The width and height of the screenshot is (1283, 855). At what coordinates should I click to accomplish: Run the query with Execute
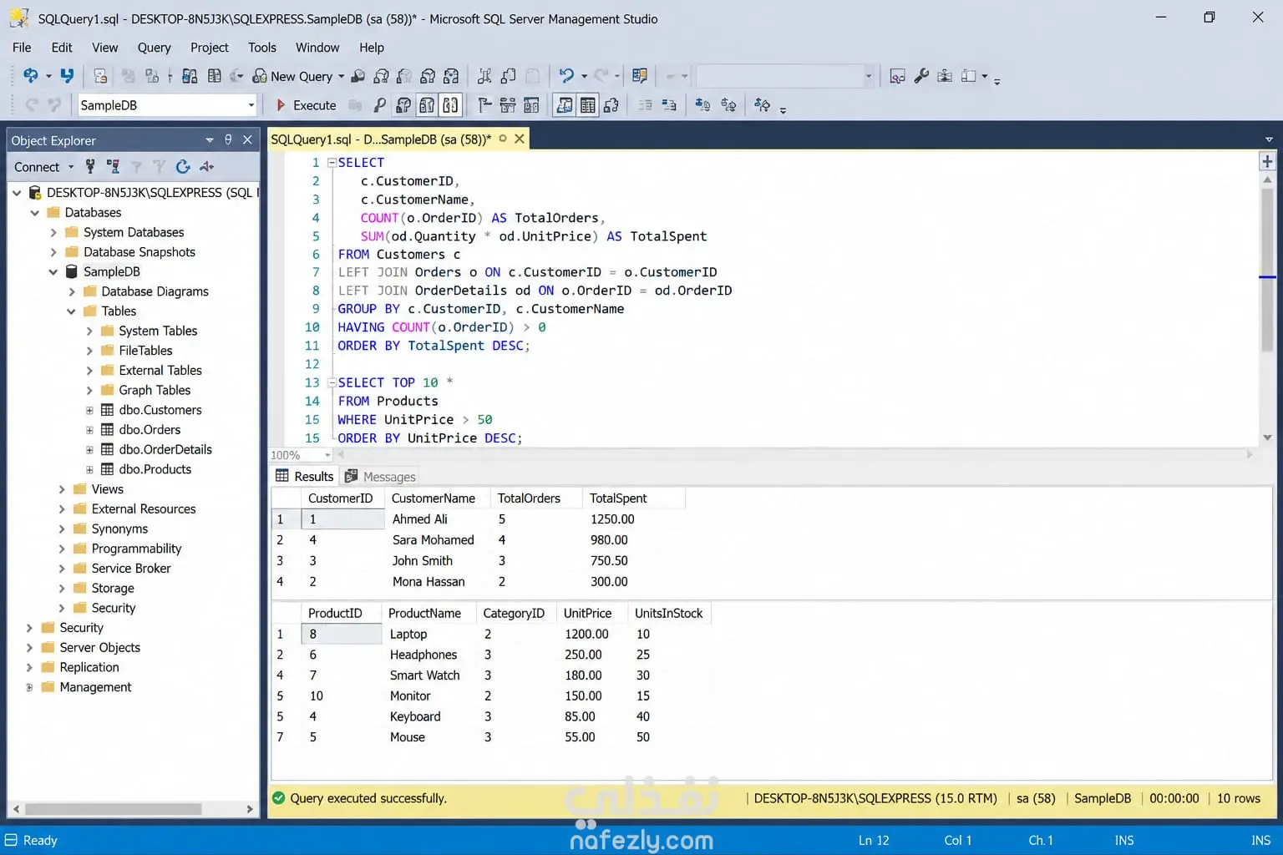pos(307,105)
